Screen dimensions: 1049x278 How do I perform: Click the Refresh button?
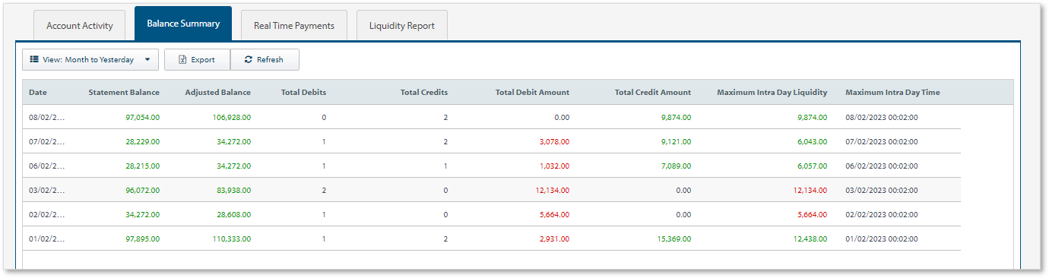click(265, 60)
